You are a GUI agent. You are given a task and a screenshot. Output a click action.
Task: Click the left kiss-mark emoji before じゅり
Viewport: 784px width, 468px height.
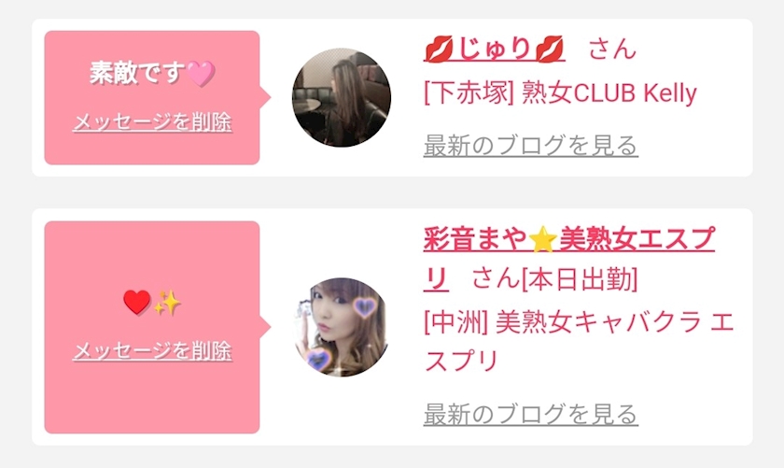click(x=439, y=50)
